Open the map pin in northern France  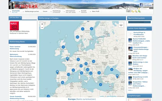[67, 59]
